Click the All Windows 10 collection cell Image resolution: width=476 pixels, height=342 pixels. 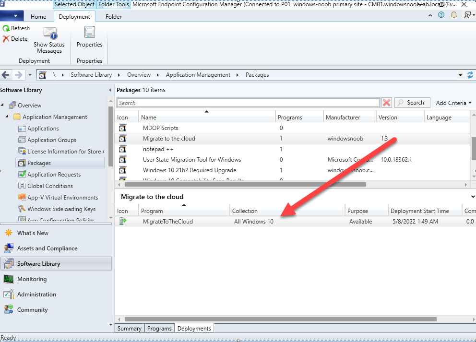tap(254, 222)
